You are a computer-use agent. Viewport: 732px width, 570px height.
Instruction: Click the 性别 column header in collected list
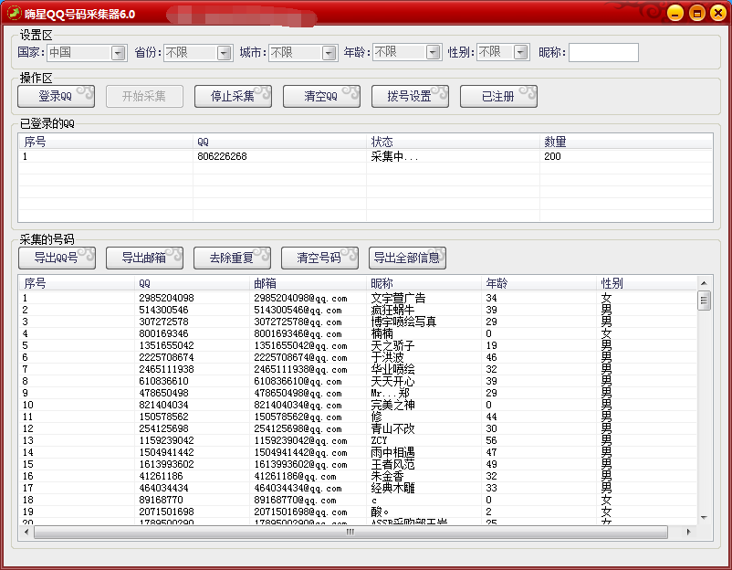646,283
